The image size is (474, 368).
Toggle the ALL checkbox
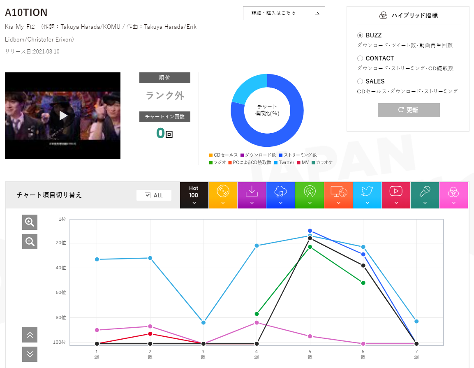148,195
